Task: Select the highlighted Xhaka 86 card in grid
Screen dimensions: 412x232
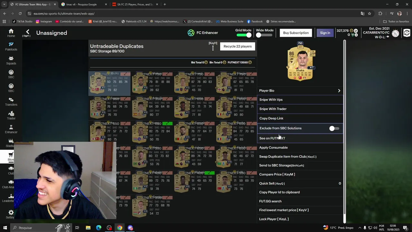Action: pos(109,83)
